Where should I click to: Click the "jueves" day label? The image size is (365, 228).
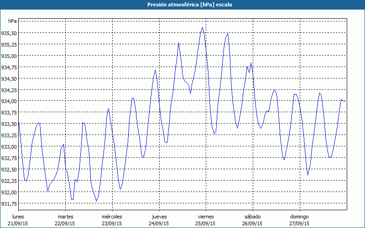[159, 216]
